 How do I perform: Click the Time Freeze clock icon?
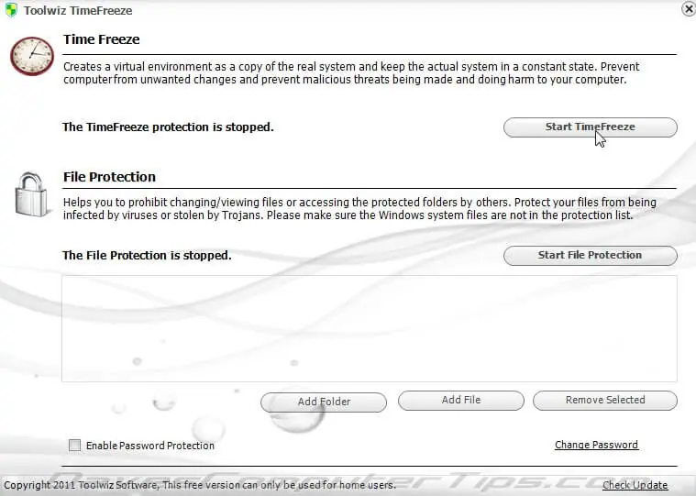(32, 56)
